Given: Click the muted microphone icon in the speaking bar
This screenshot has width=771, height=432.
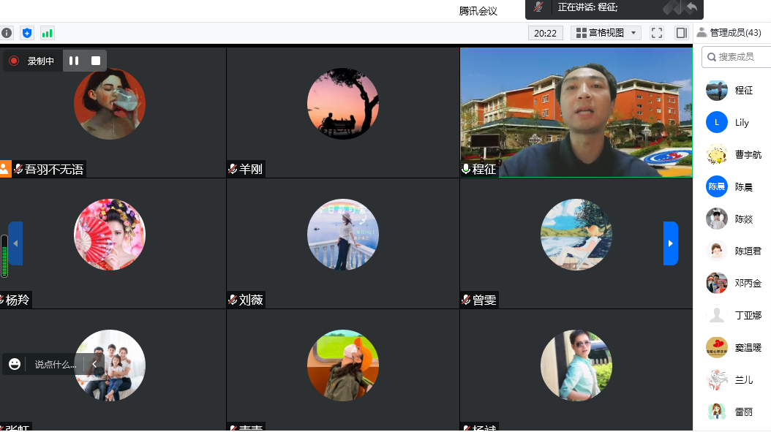Looking at the screenshot, I should point(539,7).
